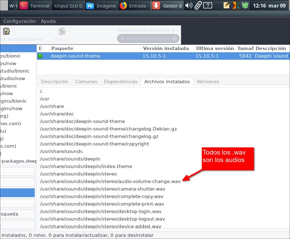The height and width of the screenshot is (239, 290).
Task: Click the green box tray icon
Action: pyautogui.click(x=245, y=6)
